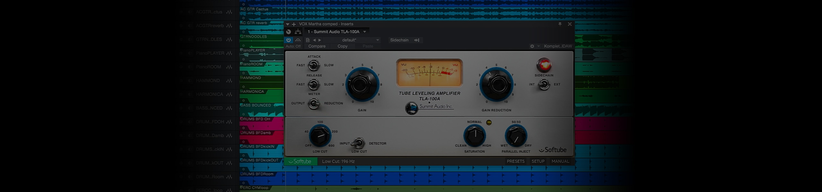Click the add insert plus icon
This screenshot has height=192, width=822.
tap(293, 24)
